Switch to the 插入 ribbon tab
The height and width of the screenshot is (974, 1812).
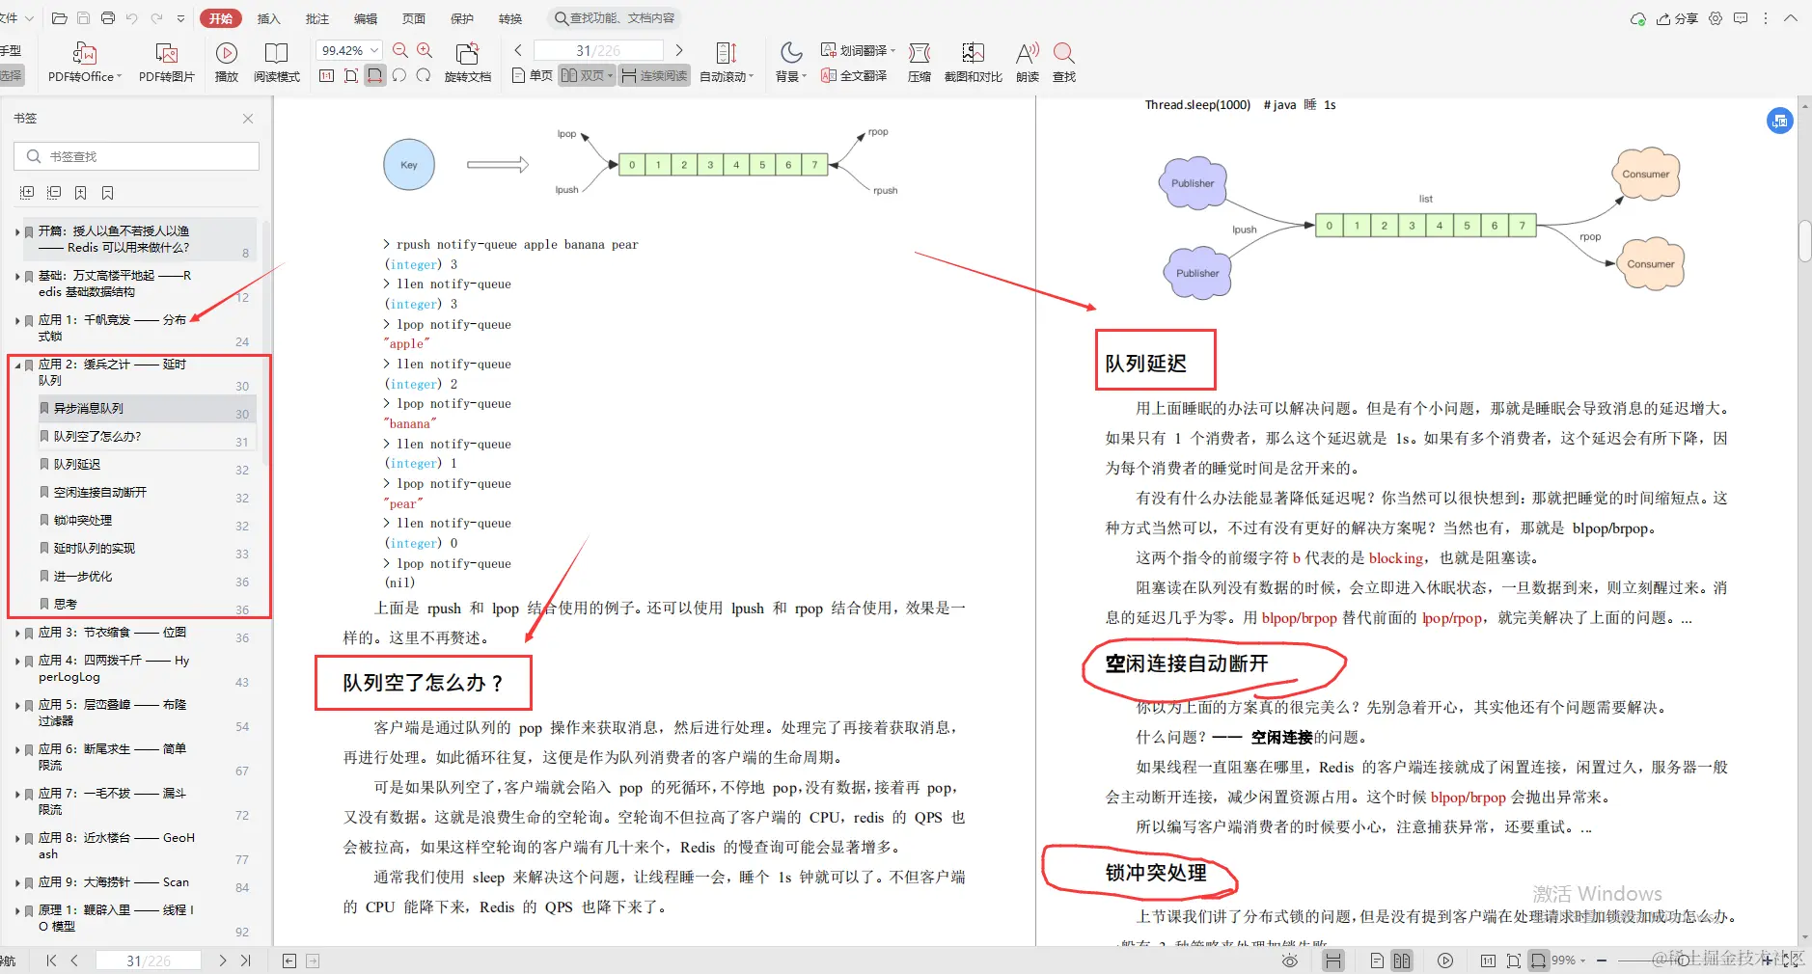click(x=268, y=17)
